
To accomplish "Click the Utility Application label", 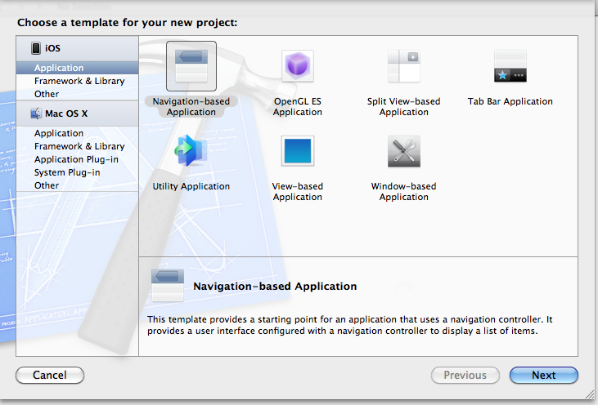I will point(191,186).
